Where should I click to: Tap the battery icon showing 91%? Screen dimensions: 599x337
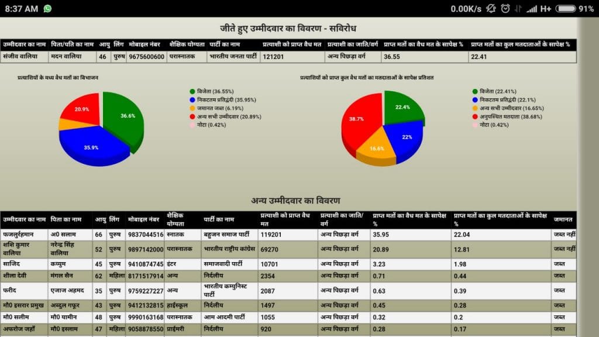point(566,9)
